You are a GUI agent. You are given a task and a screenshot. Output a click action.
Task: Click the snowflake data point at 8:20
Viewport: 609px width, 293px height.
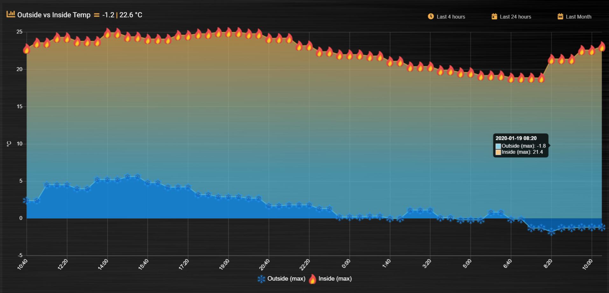click(x=551, y=232)
